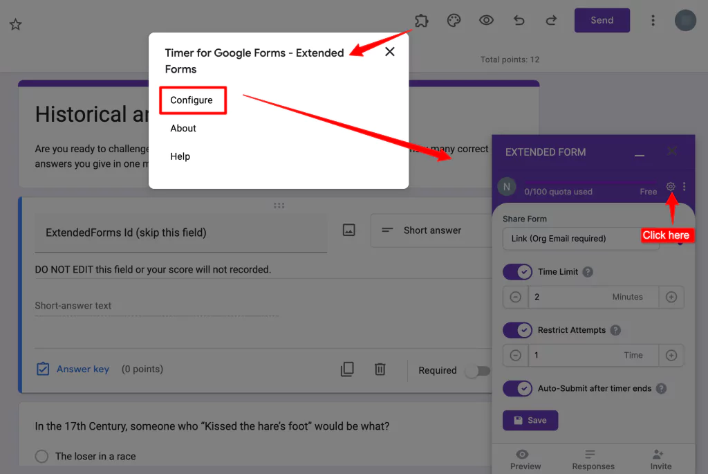Screen dimensions: 708x474
Task: Duplicate the ExtendedForms Id question
Action: click(347, 369)
